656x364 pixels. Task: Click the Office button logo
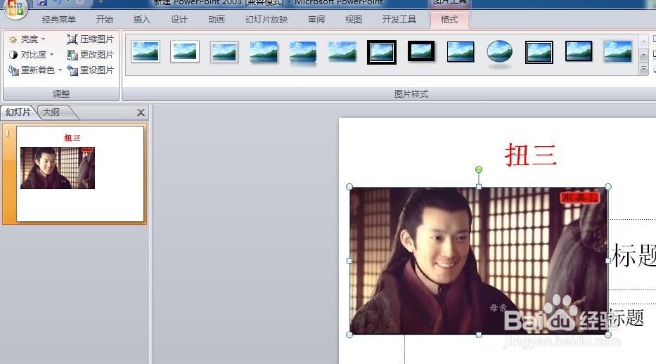[x=15, y=8]
